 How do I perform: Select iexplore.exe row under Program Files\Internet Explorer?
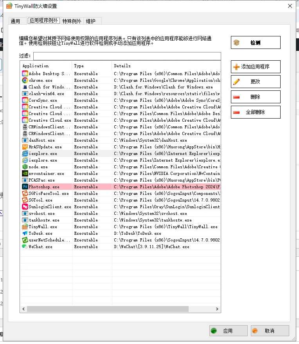(x=120, y=160)
